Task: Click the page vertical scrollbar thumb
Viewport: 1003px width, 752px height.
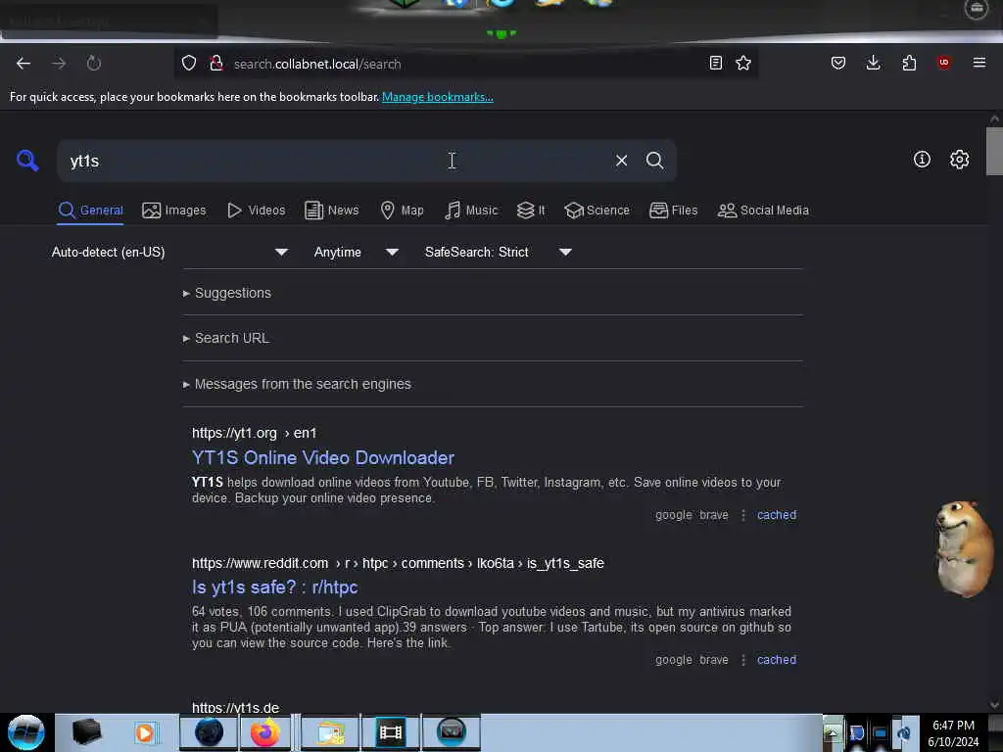Action: pyautogui.click(x=994, y=151)
